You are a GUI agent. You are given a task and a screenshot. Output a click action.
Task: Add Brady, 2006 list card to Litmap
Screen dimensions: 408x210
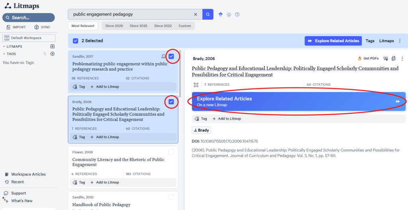click(x=105, y=137)
